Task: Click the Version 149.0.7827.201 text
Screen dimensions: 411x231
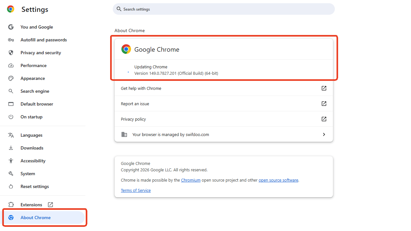Action: tap(176, 73)
